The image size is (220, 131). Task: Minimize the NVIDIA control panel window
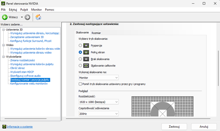pos(193,3)
